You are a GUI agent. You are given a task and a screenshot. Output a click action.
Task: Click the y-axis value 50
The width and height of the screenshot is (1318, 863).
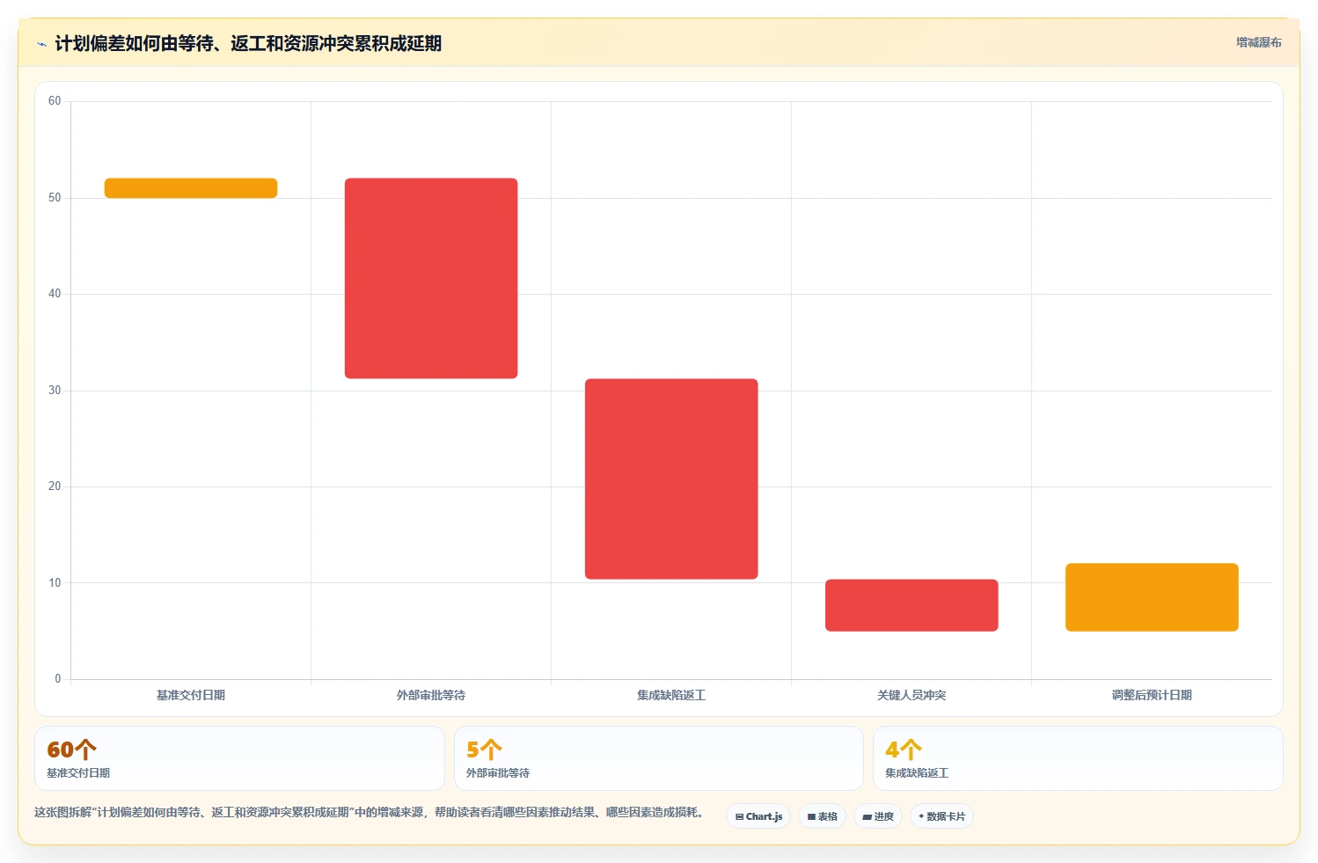coord(55,198)
